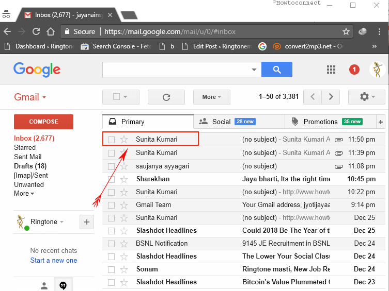Open the Promotions tab
The height and width of the screenshot is (291, 389).
(x=331, y=122)
